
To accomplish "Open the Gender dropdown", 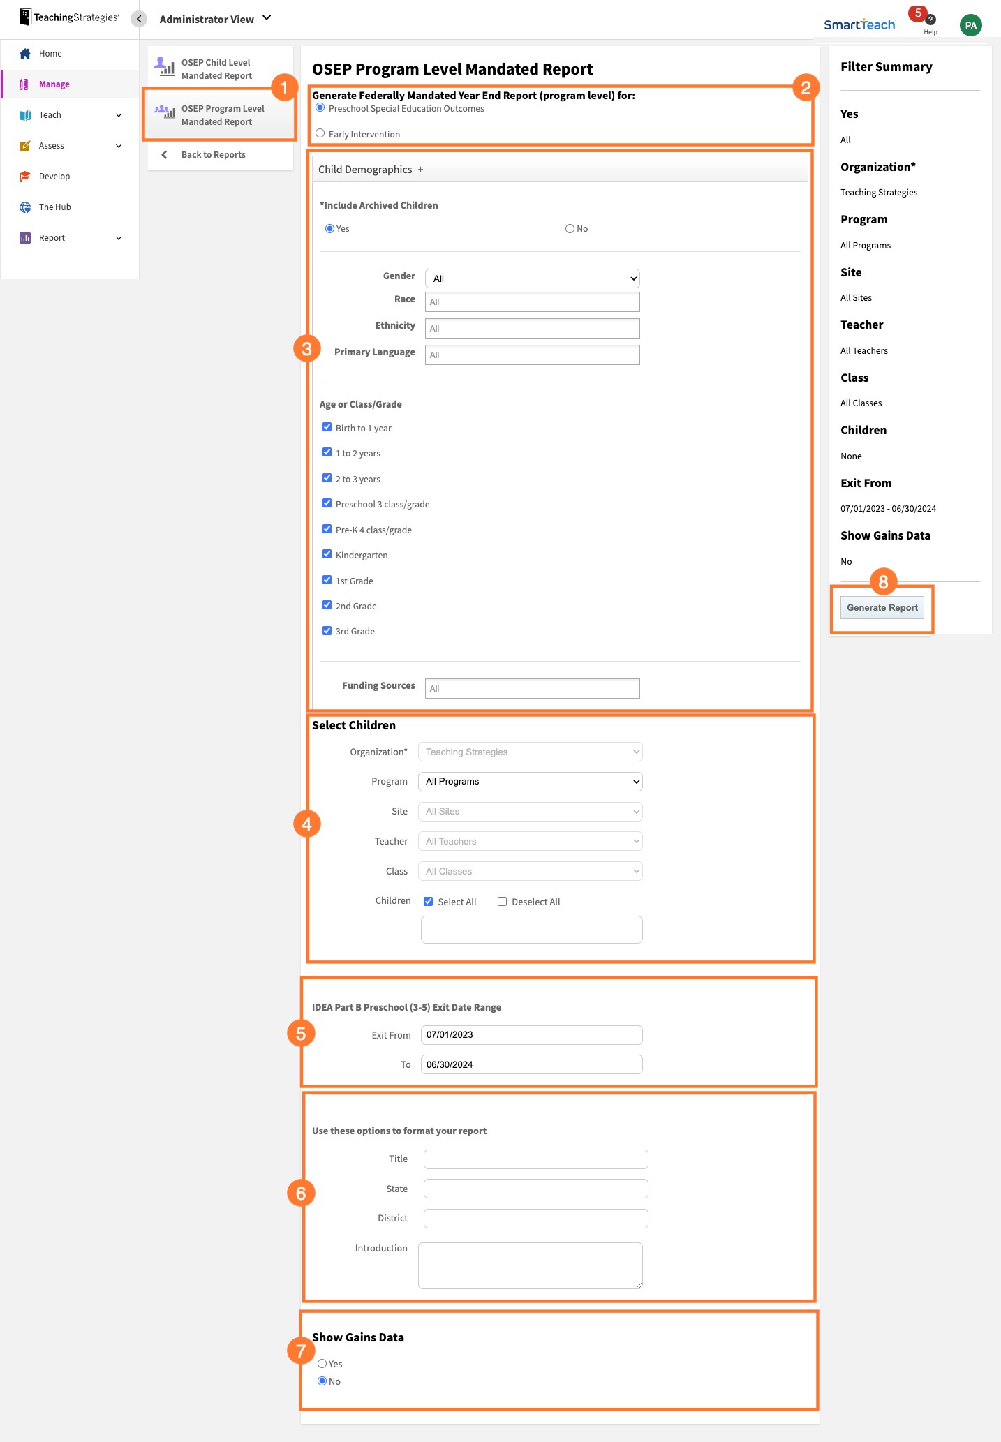I will [532, 278].
